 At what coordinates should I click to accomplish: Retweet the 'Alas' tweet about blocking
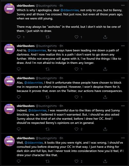48,97
